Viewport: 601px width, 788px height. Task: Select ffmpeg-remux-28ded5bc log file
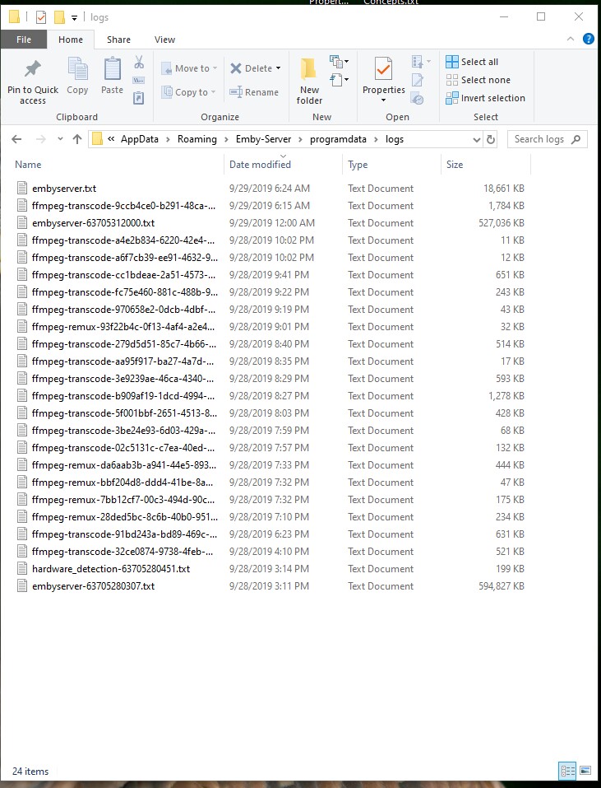270,516
